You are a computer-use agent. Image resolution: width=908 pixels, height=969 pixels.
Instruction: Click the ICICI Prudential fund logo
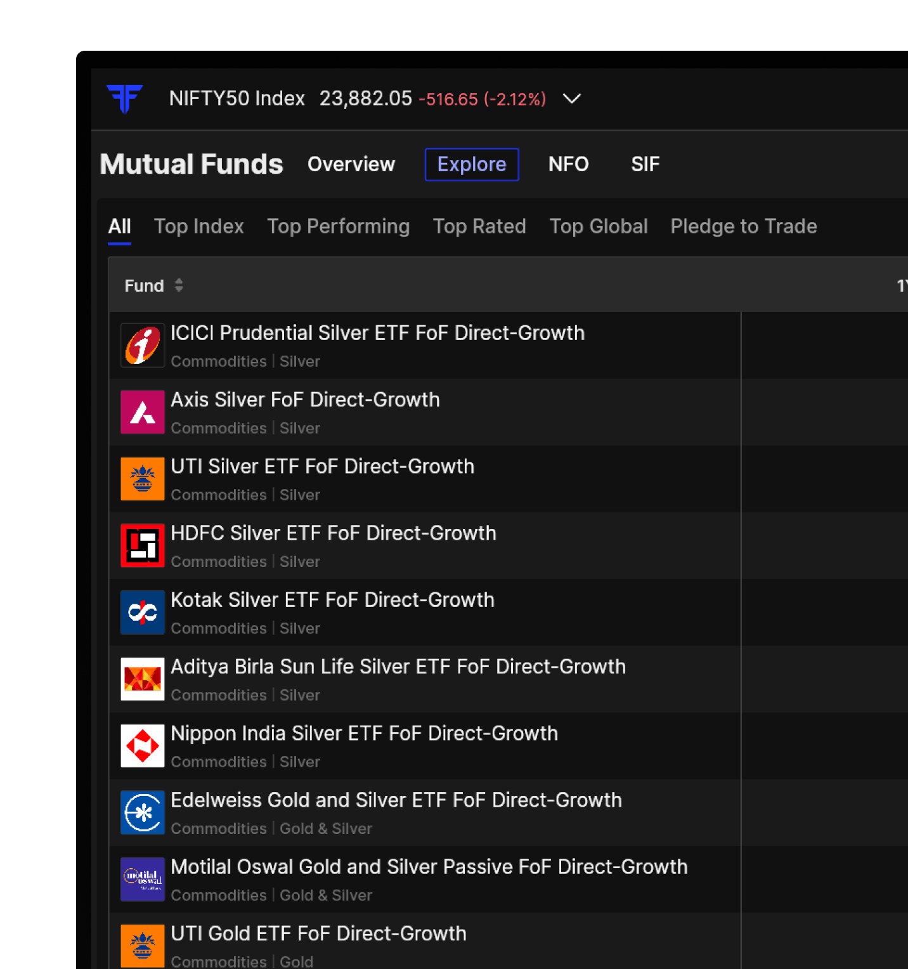pyautogui.click(x=143, y=346)
